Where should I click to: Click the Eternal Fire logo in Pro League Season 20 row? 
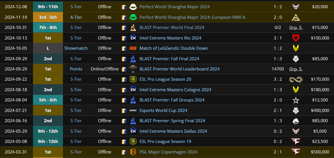pos(296,79)
